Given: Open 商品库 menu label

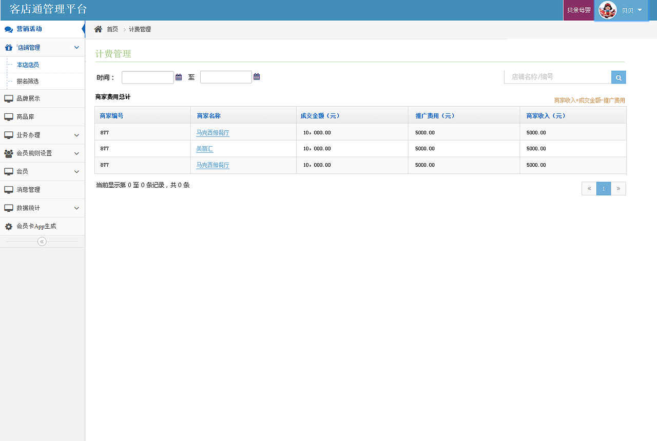Looking at the screenshot, I should 25,117.
